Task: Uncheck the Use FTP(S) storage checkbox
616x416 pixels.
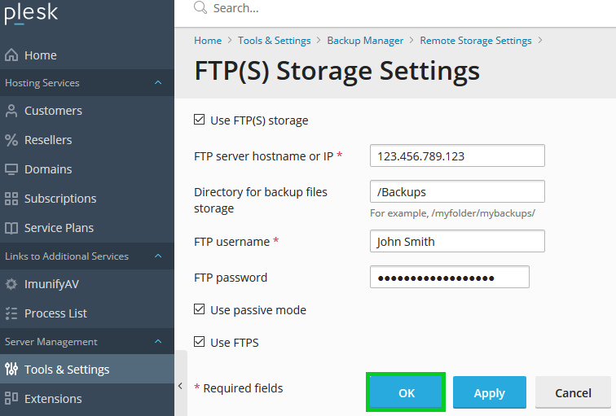Action: click(200, 120)
